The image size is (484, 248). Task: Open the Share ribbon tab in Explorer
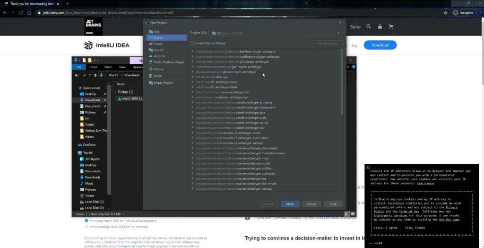[108, 67]
